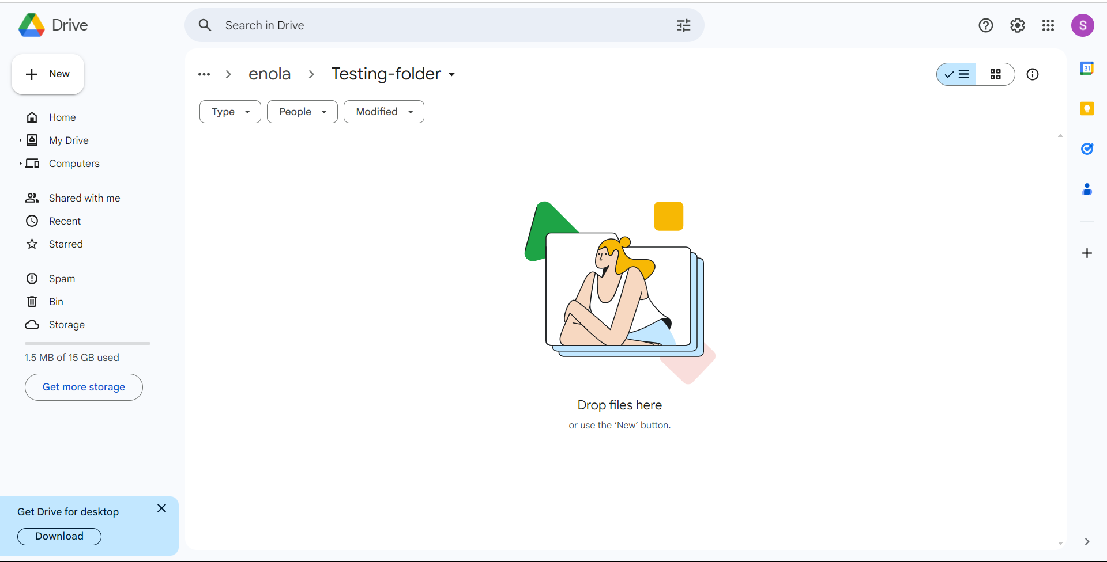
Task: Open the Google Calendar side panel icon
Action: coord(1087,69)
